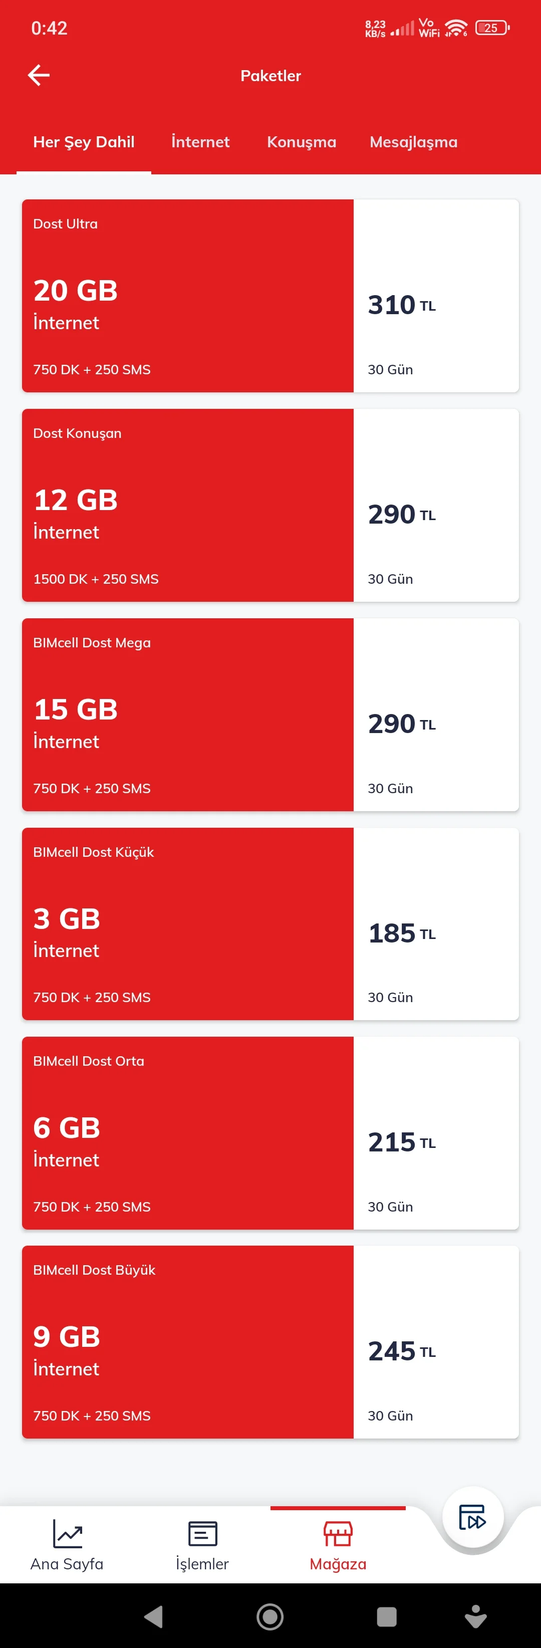Select the Dost Ultra 20 GB package
This screenshot has height=1648, width=541.
coord(187,296)
